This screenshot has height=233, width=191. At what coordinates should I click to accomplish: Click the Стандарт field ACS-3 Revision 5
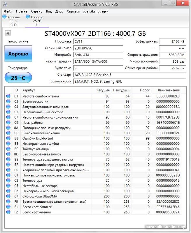pos(130,75)
